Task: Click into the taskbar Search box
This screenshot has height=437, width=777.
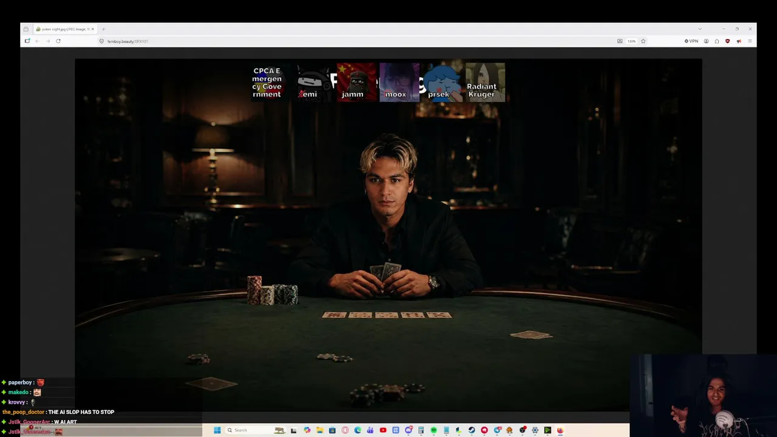Action: coord(256,430)
